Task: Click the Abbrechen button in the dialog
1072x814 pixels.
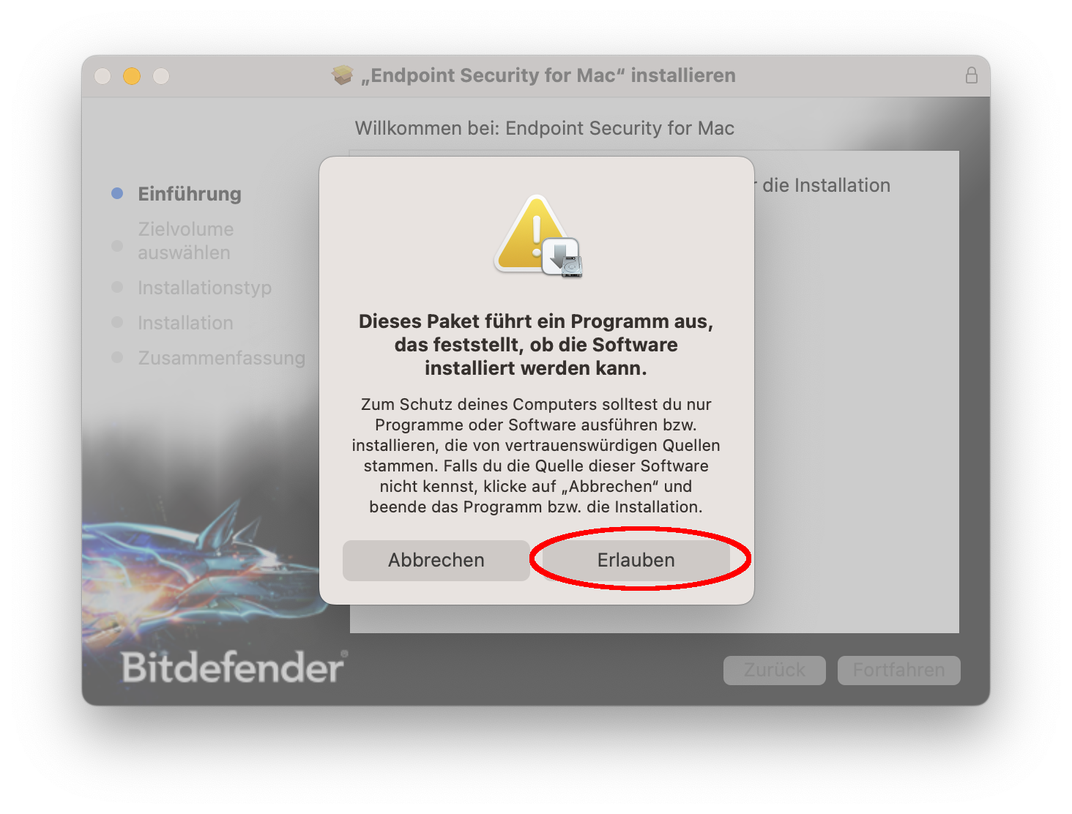Action: [436, 560]
